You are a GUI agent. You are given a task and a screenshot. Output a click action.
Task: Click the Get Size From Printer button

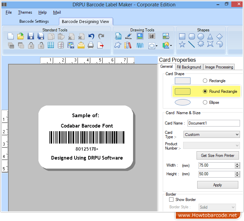(x=218, y=156)
